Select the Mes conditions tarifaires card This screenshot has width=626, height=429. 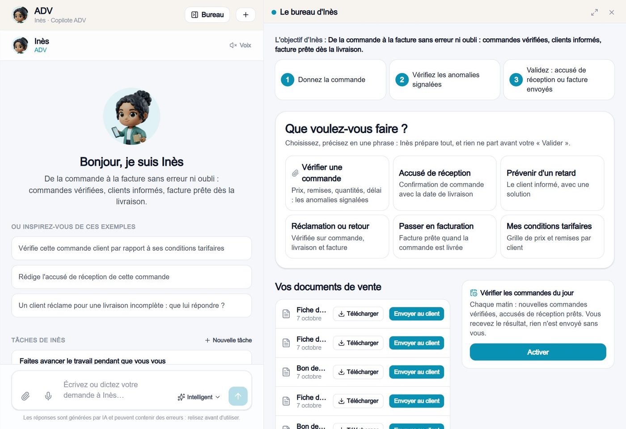[x=552, y=237]
